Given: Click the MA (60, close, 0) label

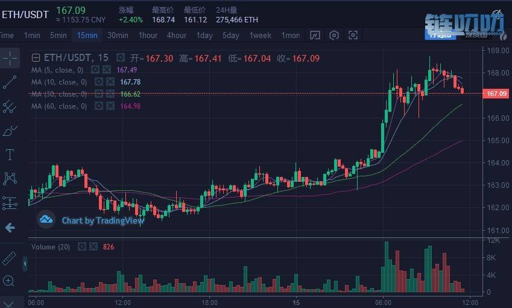Looking at the screenshot, I should click(59, 106).
